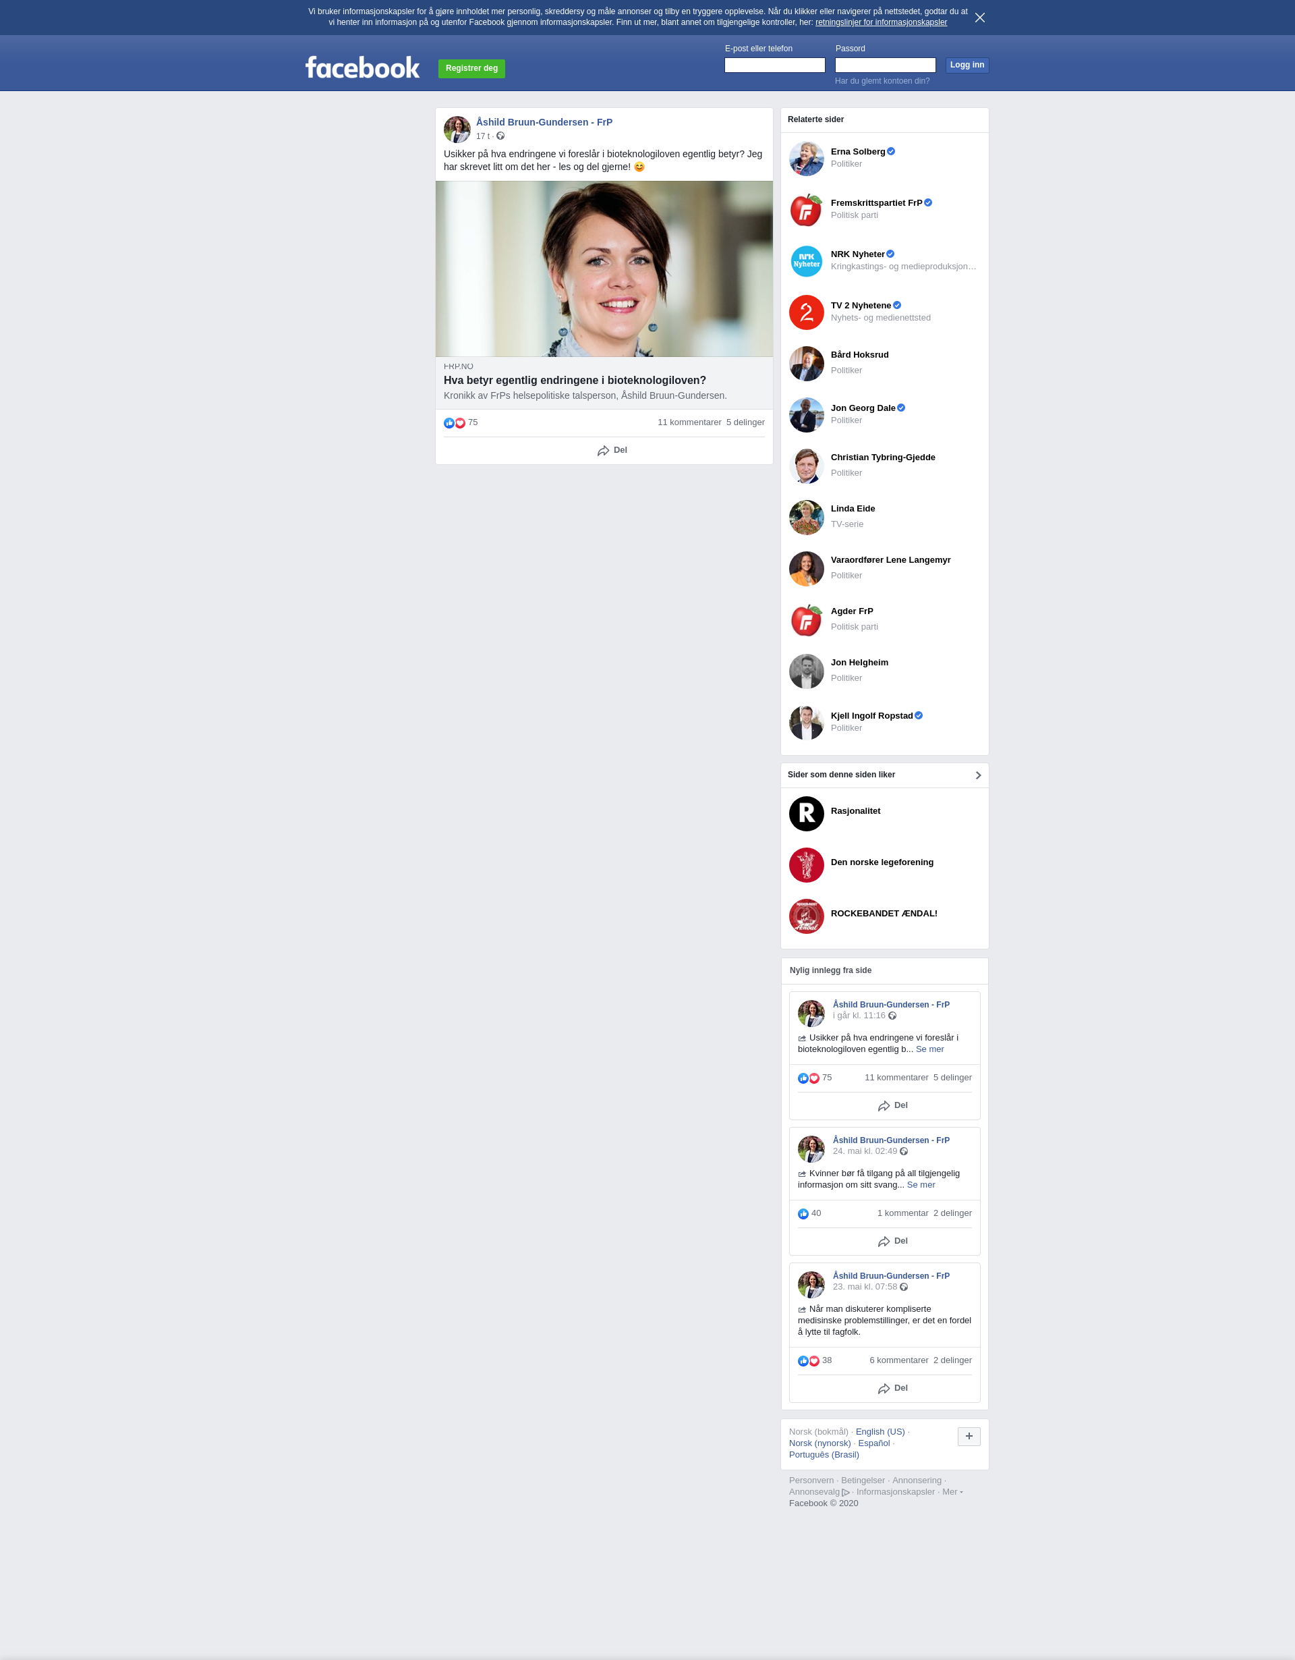Screen dimensions: 1295x1660
Task: Open the article photo thumbnail
Action: (x=604, y=269)
